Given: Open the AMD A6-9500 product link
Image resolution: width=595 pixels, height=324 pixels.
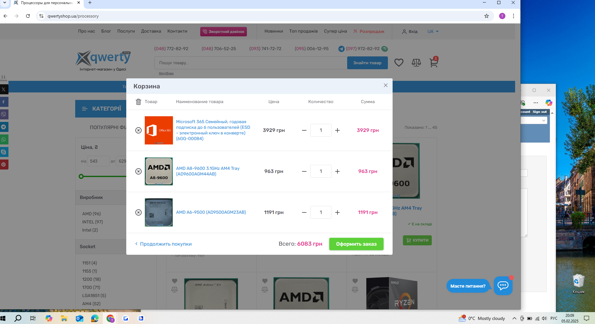Looking at the screenshot, I should (211, 212).
